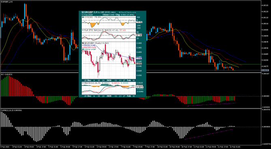Select the purple trendline in OsMA panel

pyautogui.click(x=208, y=134)
